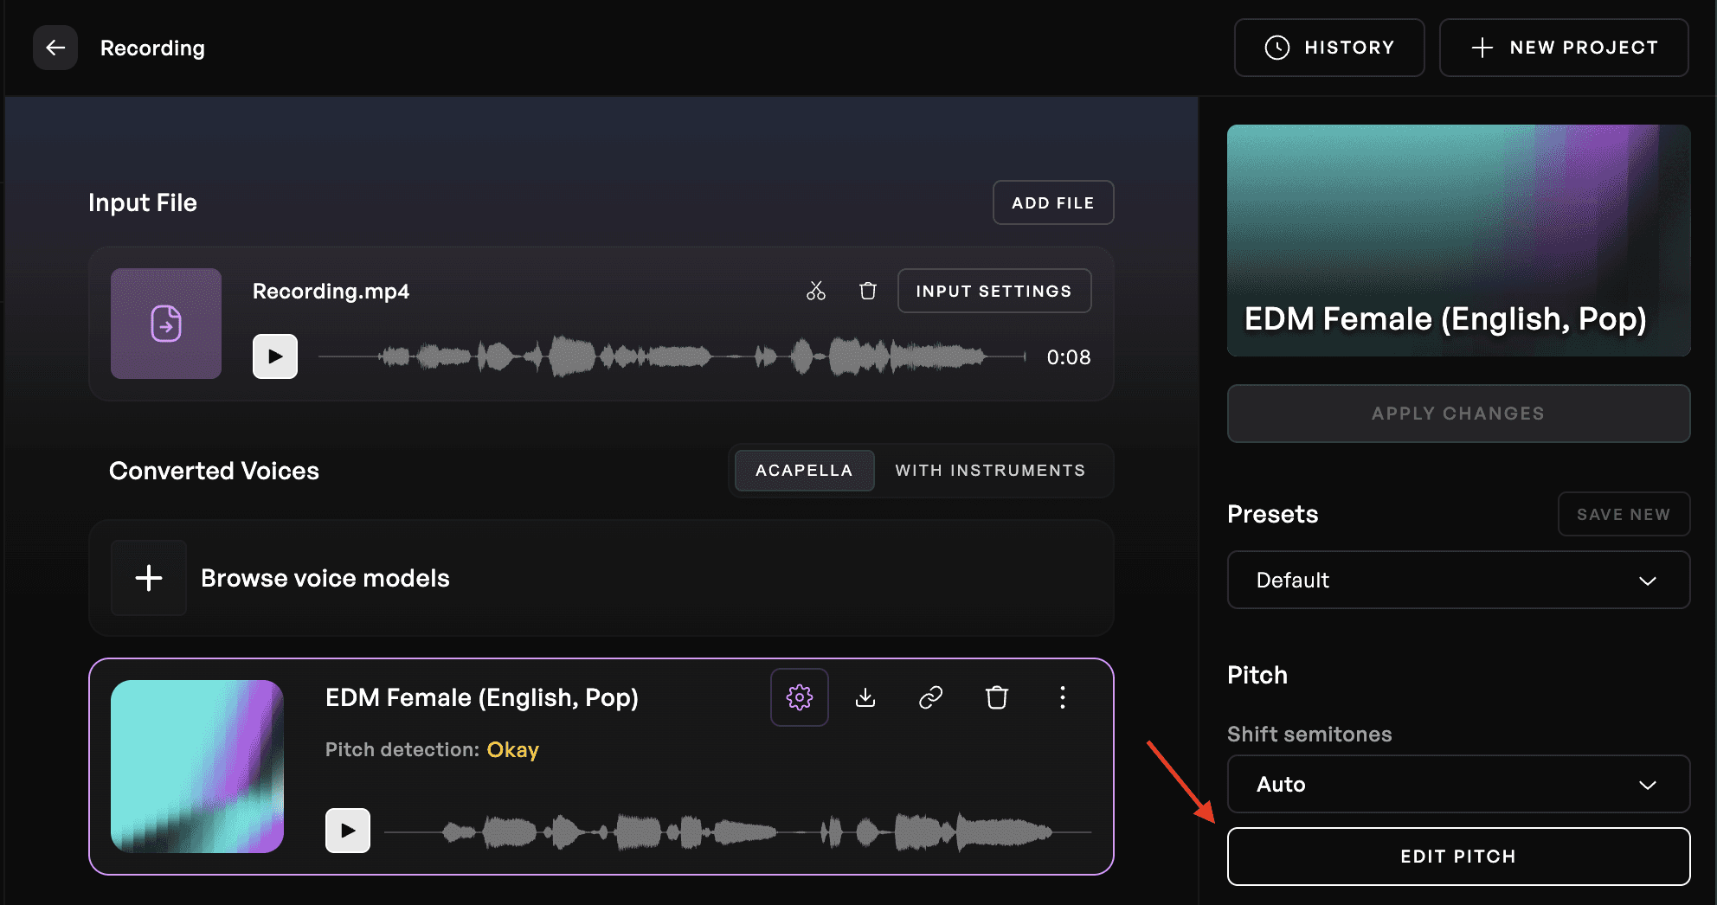Click the Apply Changes button
The height and width of the screenshot is (905, 1717).
click(1459, 414)
